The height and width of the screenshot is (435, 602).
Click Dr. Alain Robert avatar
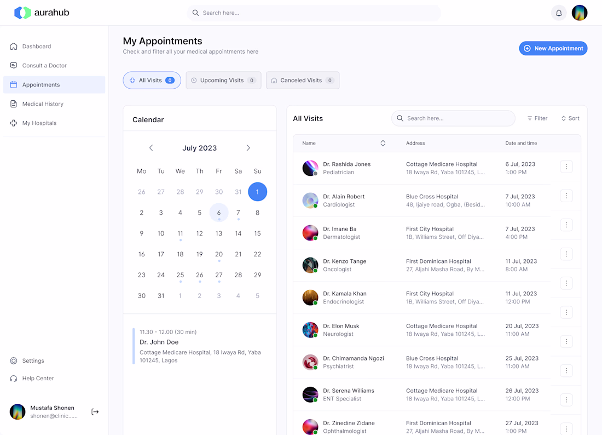click(310, 201)
